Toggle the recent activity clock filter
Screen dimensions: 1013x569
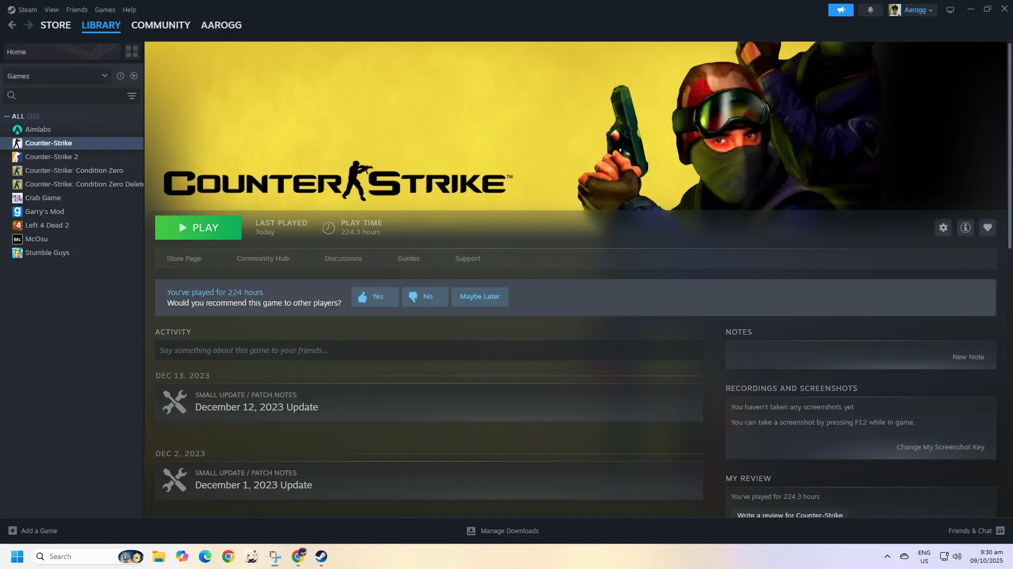coord(120,76)
